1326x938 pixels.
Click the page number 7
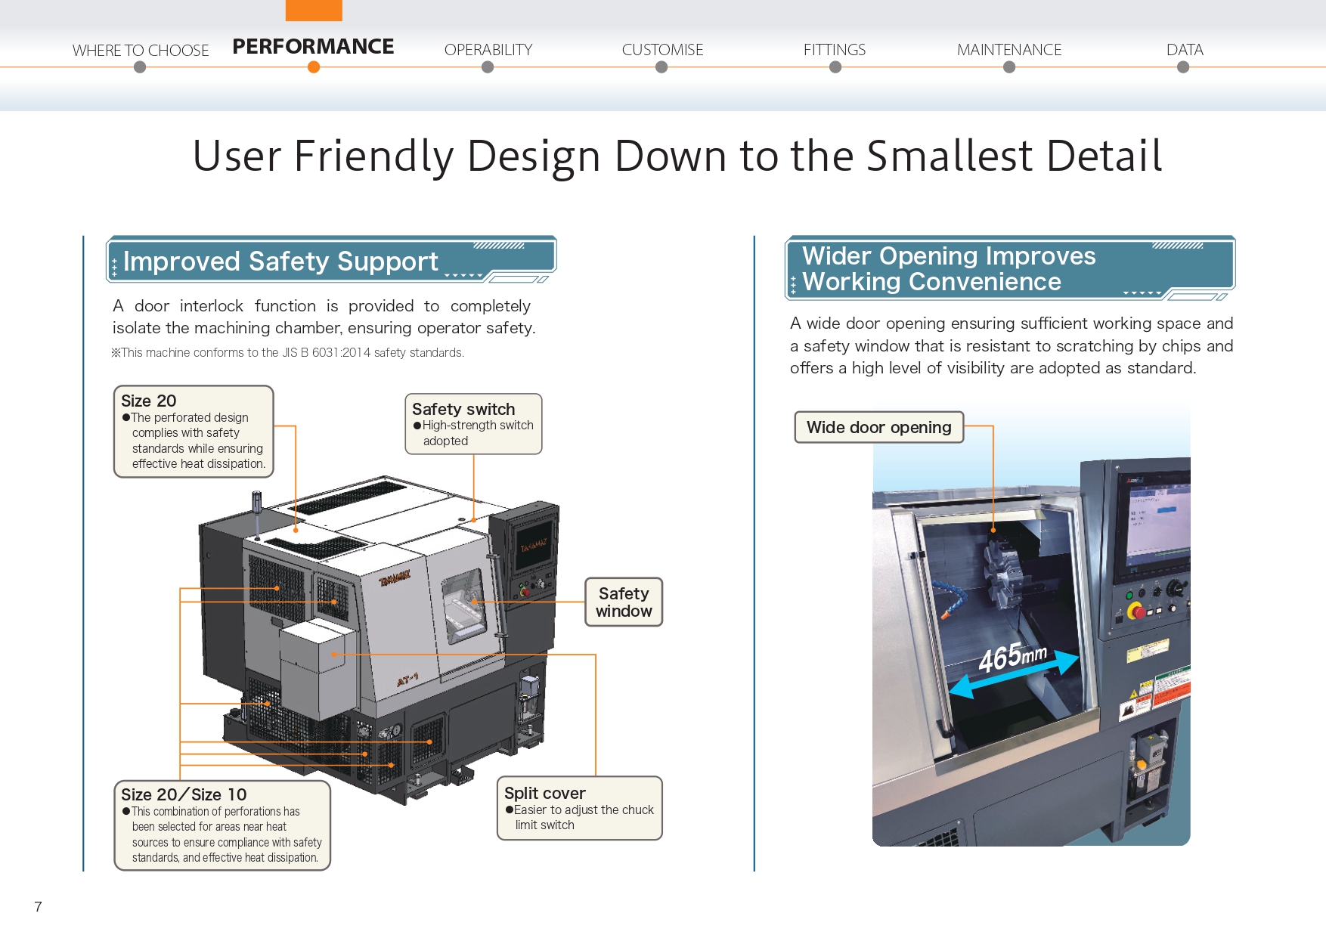[38, 906]
